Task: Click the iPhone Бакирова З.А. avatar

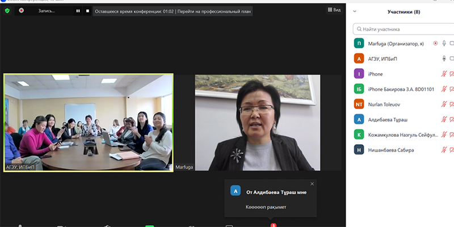Action: coord(359,89)
